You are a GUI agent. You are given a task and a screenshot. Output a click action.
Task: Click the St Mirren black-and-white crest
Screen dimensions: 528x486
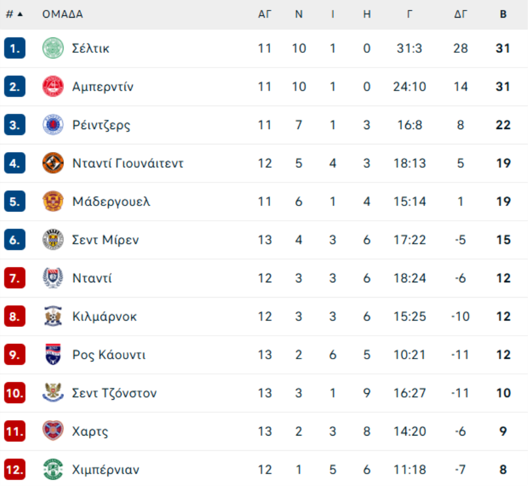[53, 239]
